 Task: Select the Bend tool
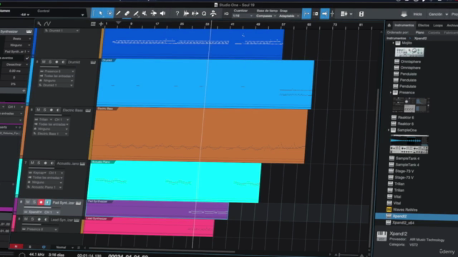(154, 14)
